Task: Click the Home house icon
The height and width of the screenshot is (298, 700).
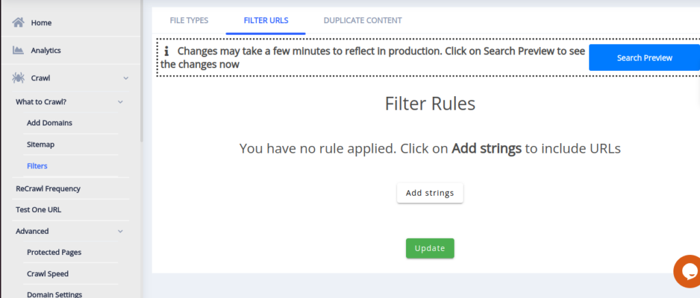Action: coord(18,23)
